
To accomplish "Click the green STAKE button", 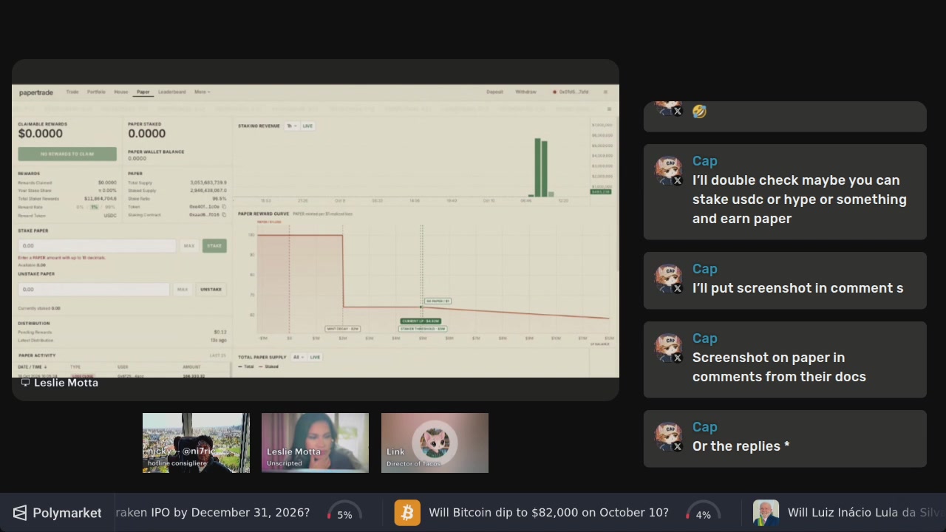I will click(x=214, y=245).
